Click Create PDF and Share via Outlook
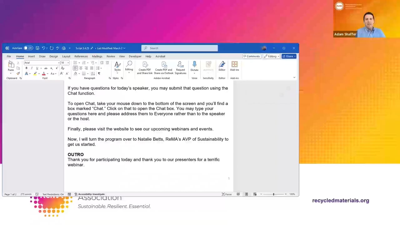 pos(163,68)
